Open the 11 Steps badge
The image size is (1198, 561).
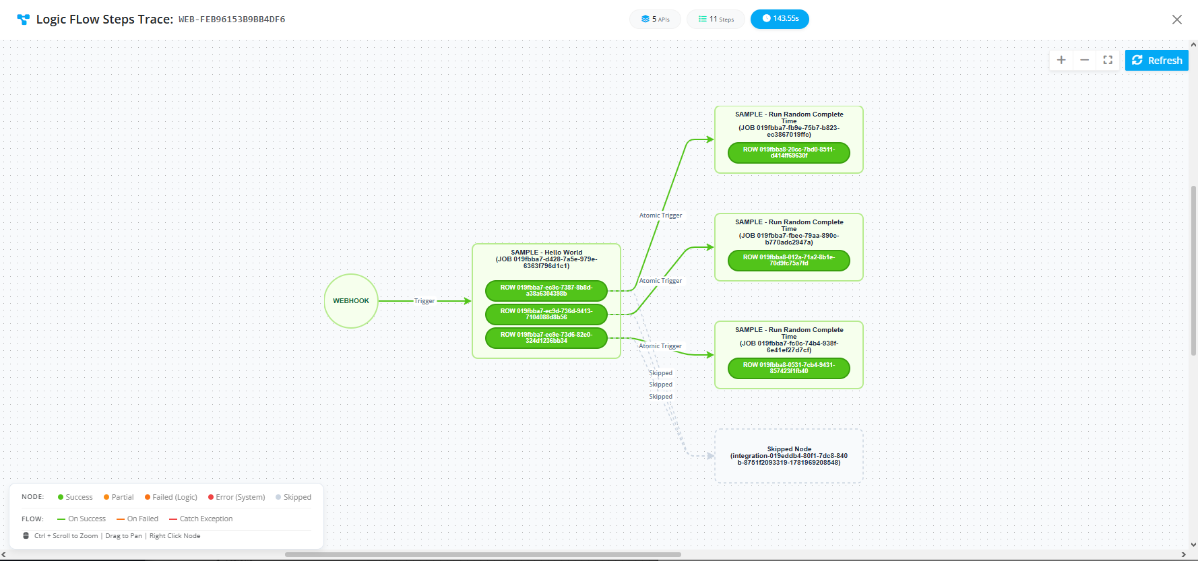[716, 19]
